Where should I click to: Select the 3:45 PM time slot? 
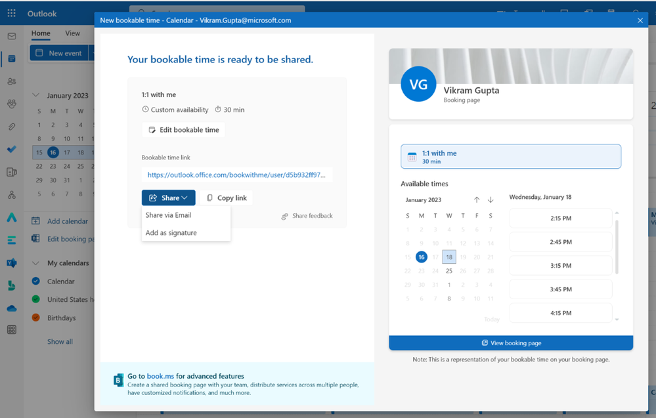pos(561,289)
